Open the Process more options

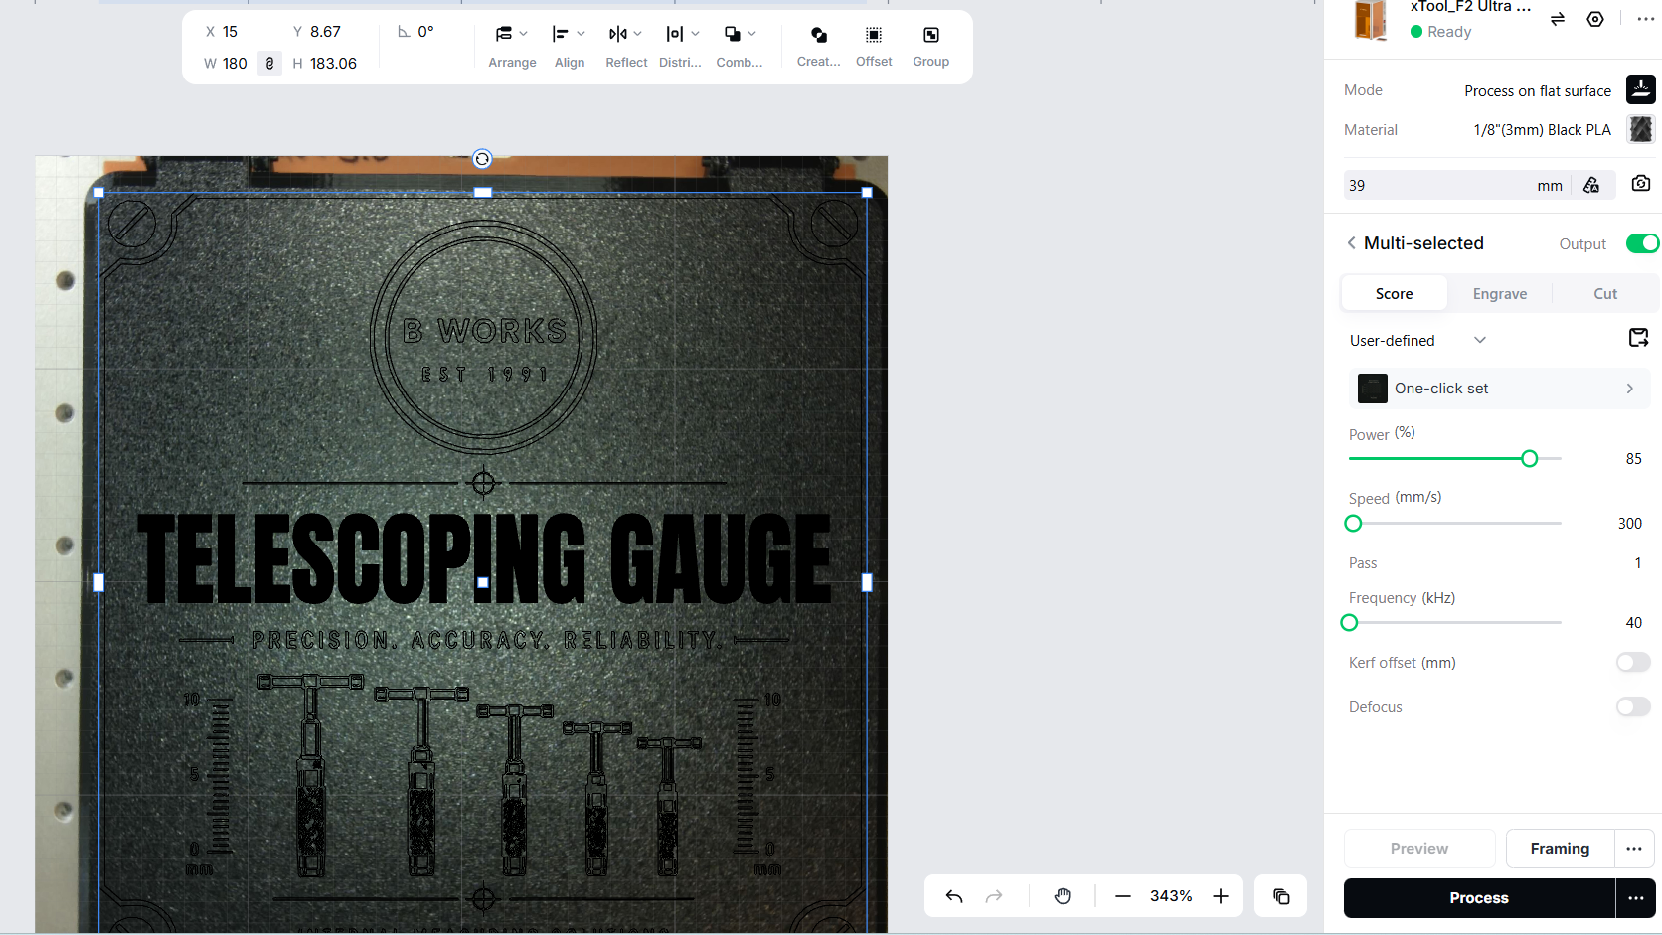coord(1636,898)
